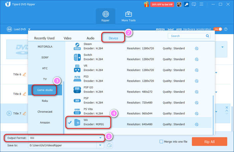234x152 pixels.
Task: Click the Rip All button
Action: [x=209, y=142]
